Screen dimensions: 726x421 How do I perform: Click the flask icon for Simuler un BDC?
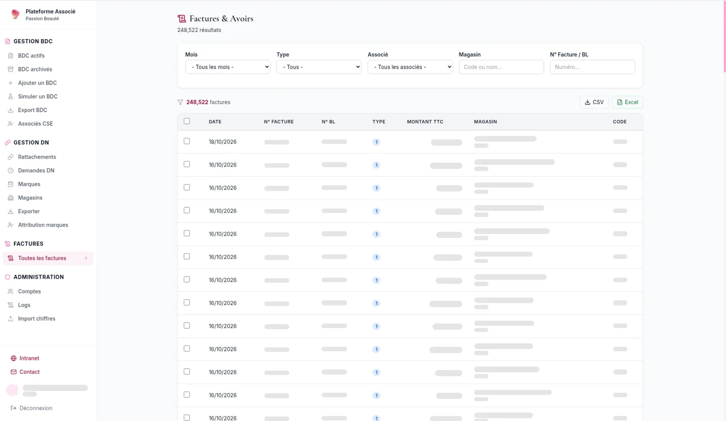pos(10,96)
